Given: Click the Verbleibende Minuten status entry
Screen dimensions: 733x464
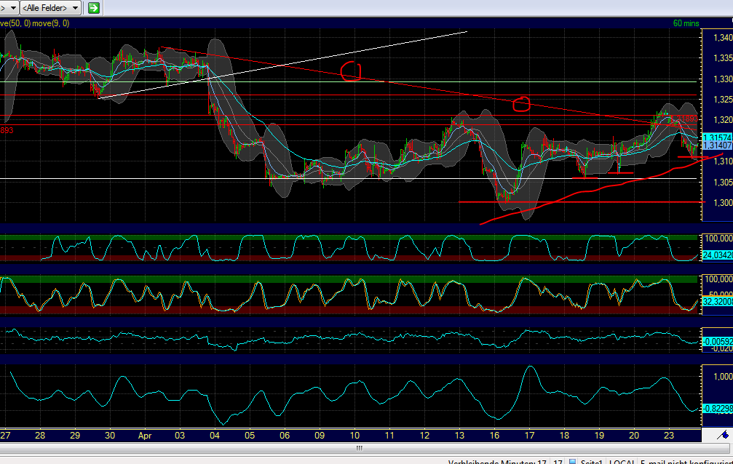Looking at the screenshot, I should tap(497, 462).
